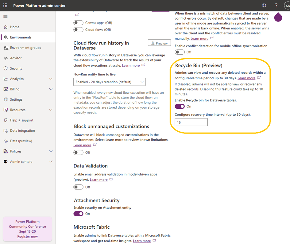Disable Attachment Security toggle
Screen dimensions: 290x244
tap(78, 214)
